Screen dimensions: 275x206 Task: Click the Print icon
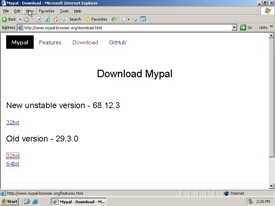135,19
